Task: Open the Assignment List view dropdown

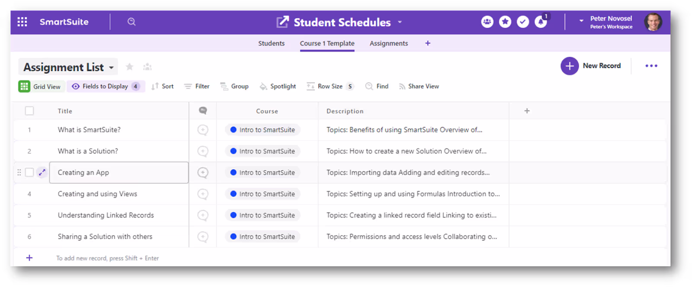Action: pyautogui.click(x=68, y=67)
